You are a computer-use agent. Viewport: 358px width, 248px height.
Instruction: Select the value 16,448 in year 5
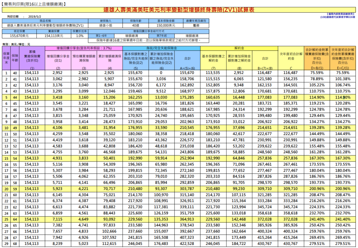239,97
